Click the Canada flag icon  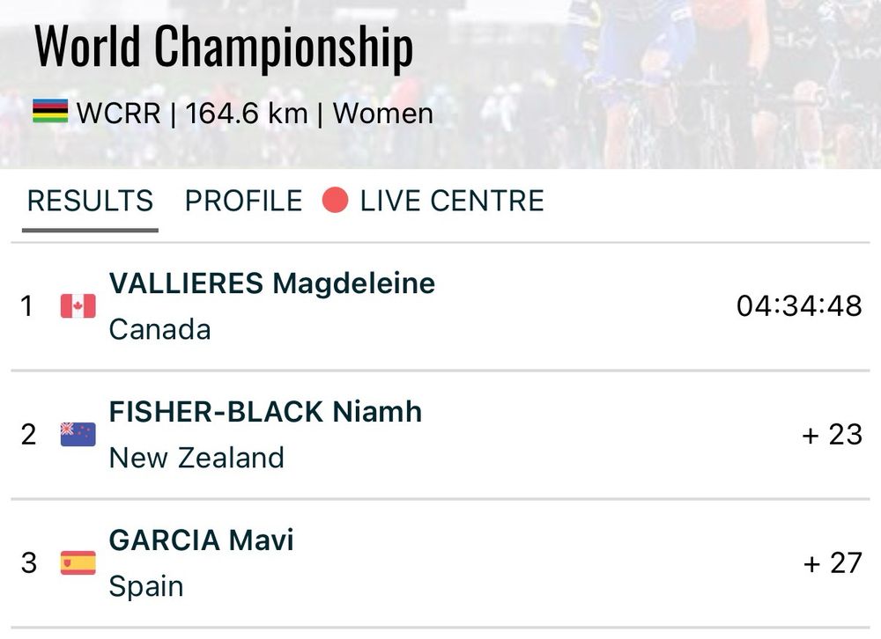pyautogui.click(x=78, y=306)
